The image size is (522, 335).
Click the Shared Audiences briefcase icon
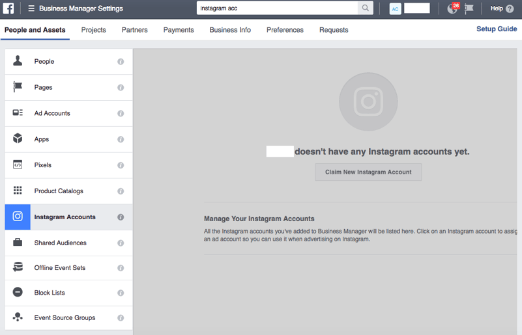[x=18, y=242]
